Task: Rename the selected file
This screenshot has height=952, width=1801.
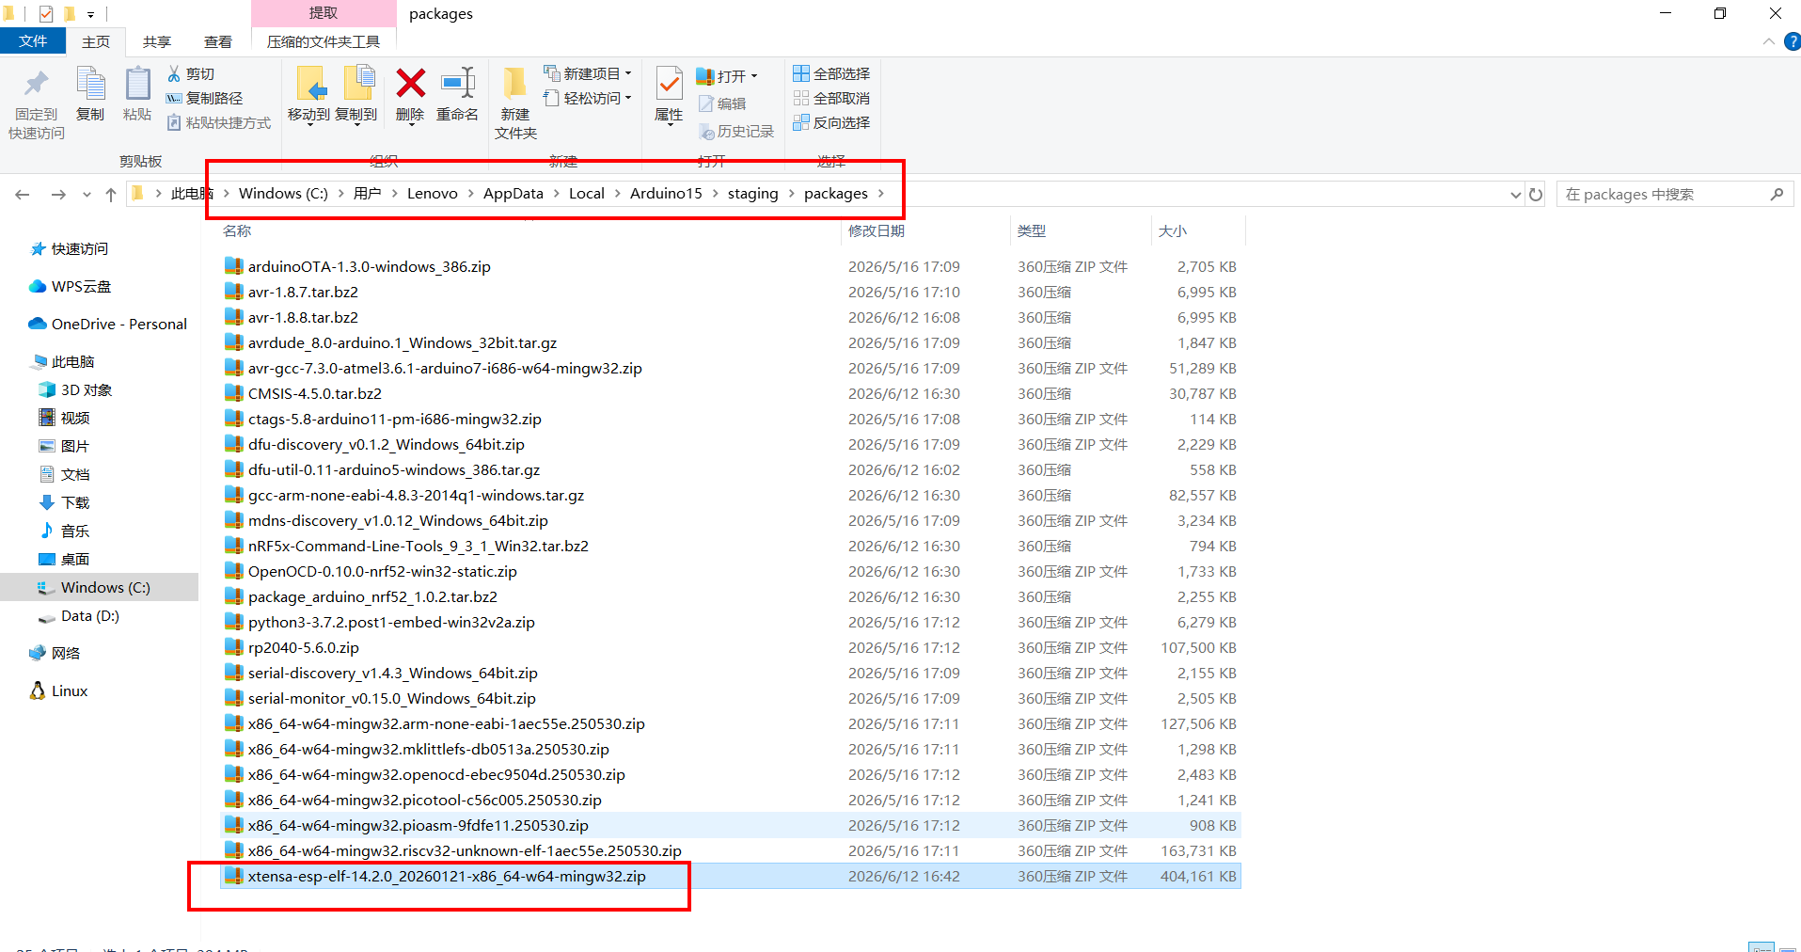Action: [x=458, y=94]
